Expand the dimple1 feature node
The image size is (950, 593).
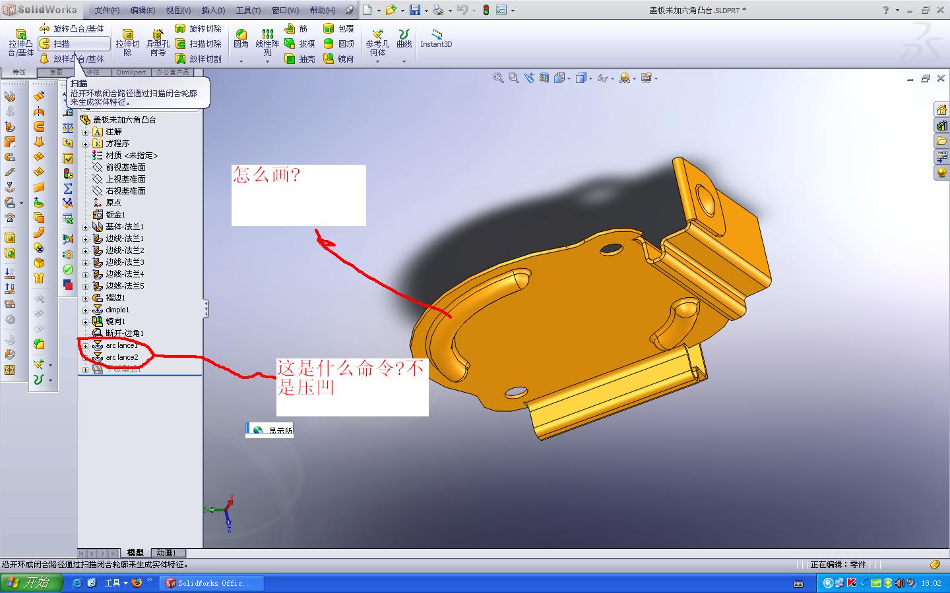pyautogui.click(x=85, y=310)
